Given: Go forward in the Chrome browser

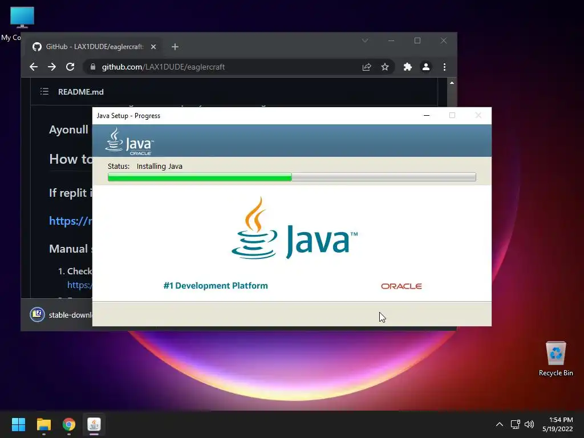Looking at the screenshot, I should pos(52,67).
